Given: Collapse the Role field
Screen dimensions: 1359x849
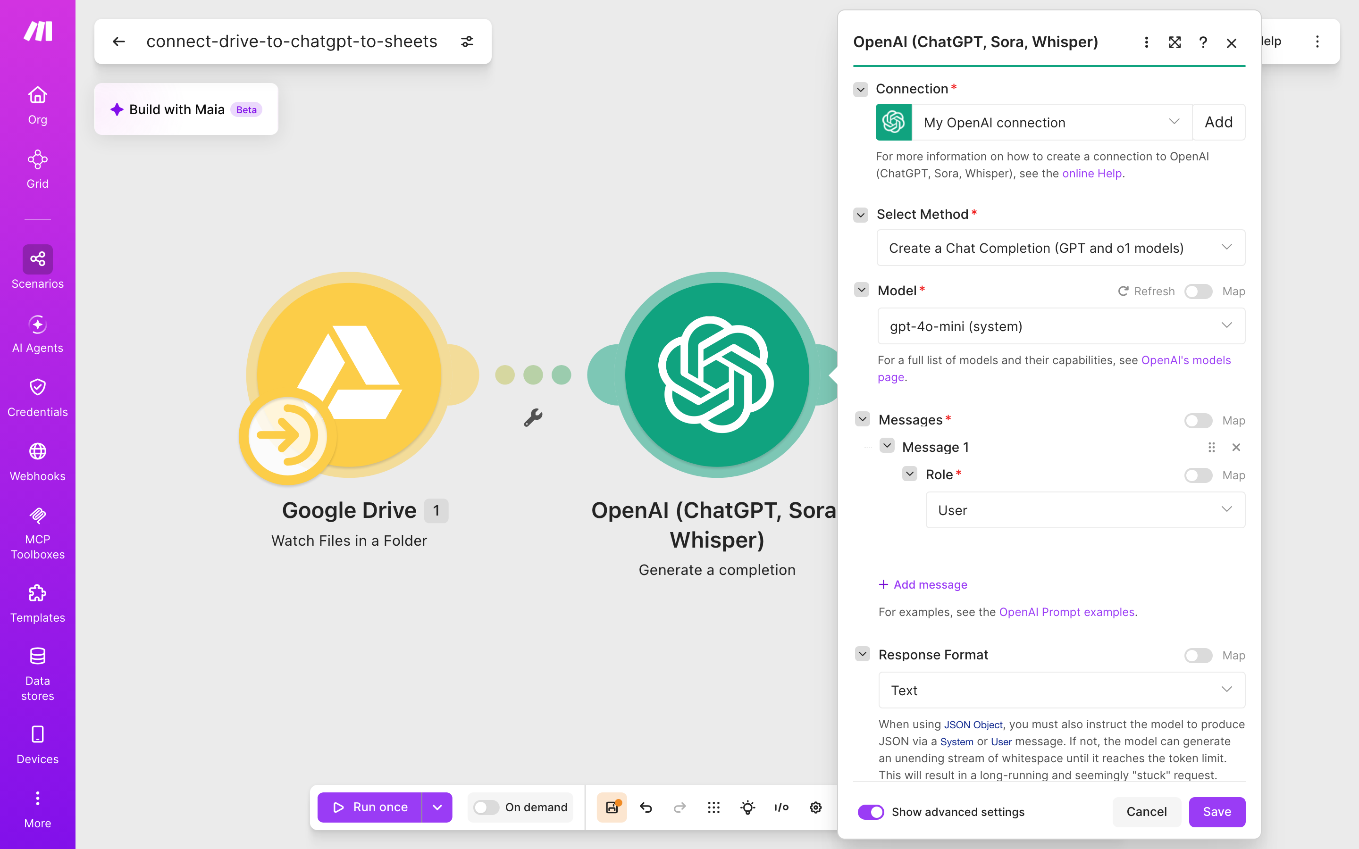Looking at the screenshot, I should click(910, 474).
